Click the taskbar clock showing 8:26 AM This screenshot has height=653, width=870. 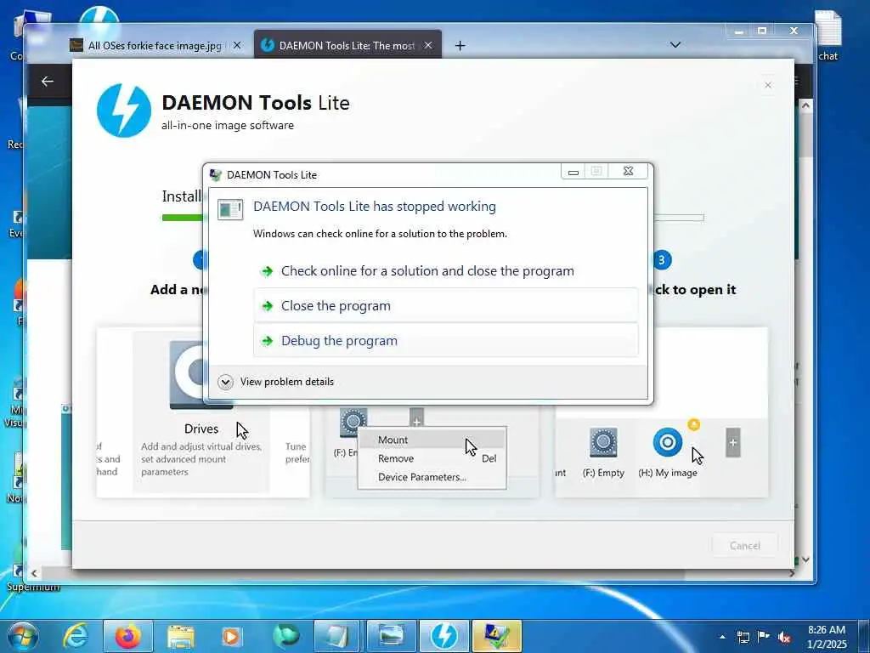click(x=827, y=636)
